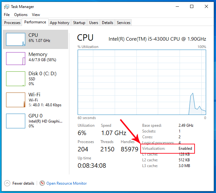
Task: Switch to the Processes tab
Action: [x=12, y=23]
